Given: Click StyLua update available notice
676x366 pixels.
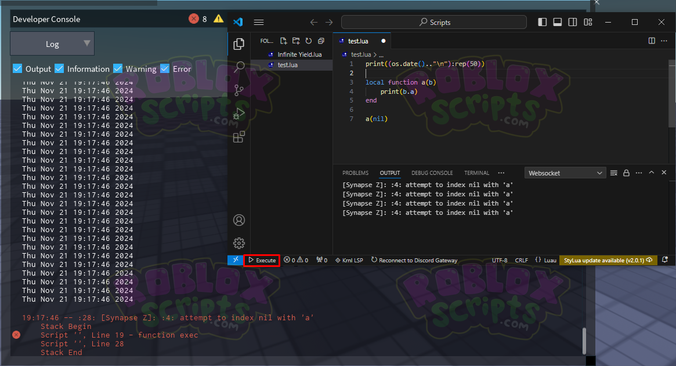Looking at the screenshot, I should coord(608,260).
